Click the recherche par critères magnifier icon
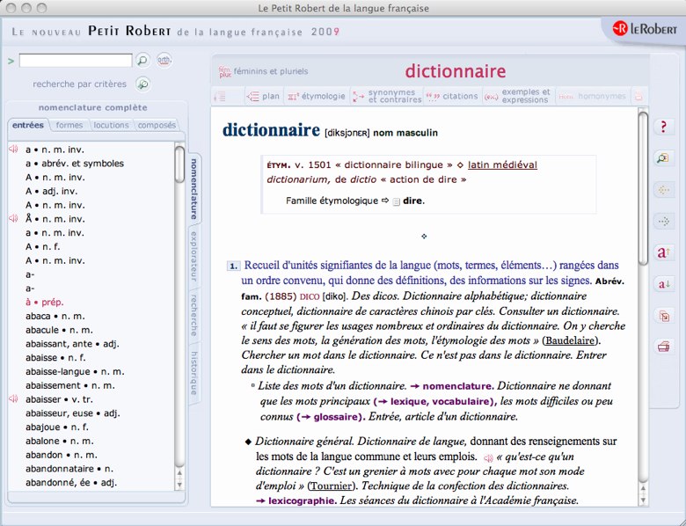 pyautogui.click(x=142, y=84)
